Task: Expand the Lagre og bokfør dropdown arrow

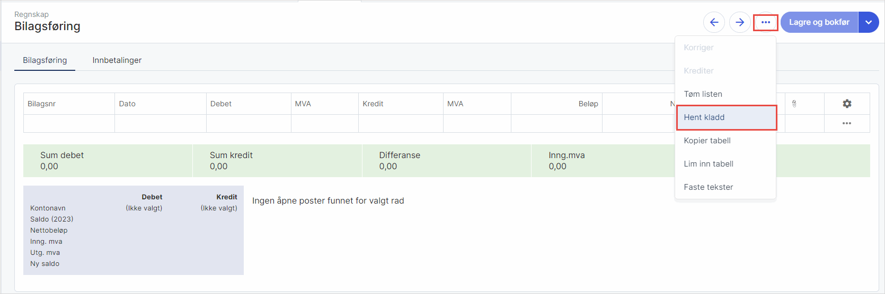Action: pos(869,22)
